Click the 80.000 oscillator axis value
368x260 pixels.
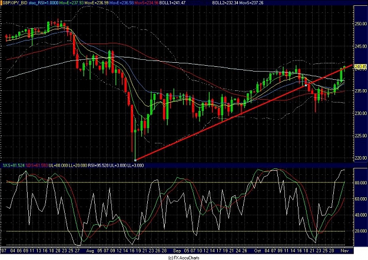pyautogui.click(x=361, y=183)
